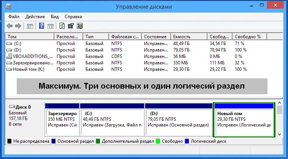Select the Новый том 29,30 ГБ partition
The image size is (288, 159).
click(x=244, y=120)
